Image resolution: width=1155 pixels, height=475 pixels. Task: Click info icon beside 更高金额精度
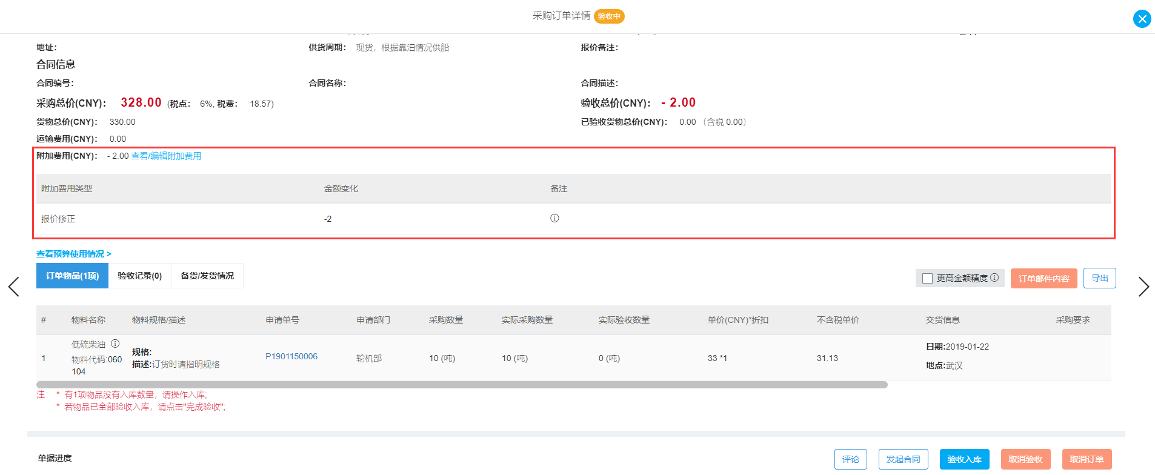coord(994,277)
